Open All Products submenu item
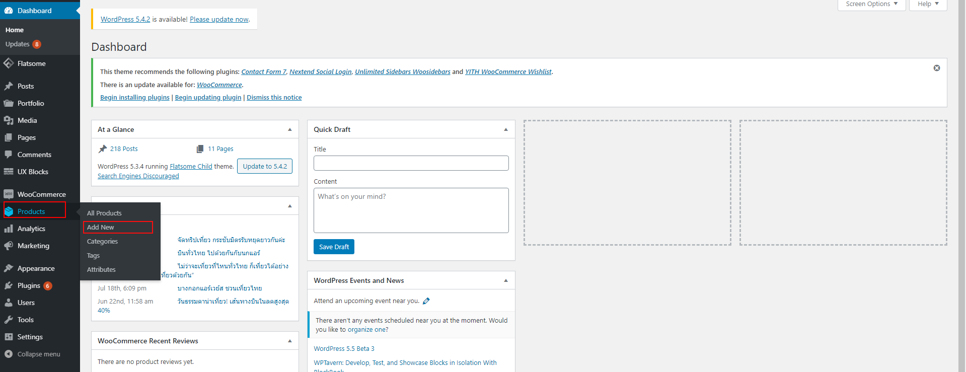Image resolution: width=966 pixels, height=372 pixels. pos(104,213)
